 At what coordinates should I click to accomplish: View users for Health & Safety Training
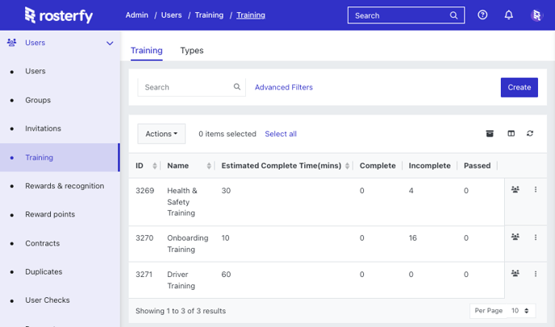tap(515, 189)
